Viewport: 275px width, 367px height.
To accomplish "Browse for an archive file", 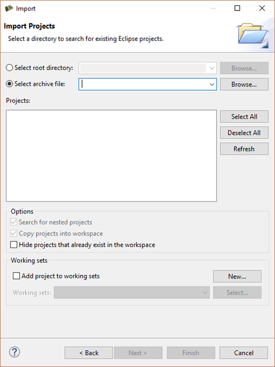I will (244, 84).
